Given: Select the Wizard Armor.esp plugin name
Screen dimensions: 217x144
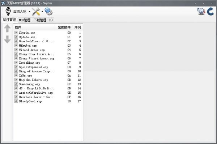Looking at the screenshot, I should (32, 50).
